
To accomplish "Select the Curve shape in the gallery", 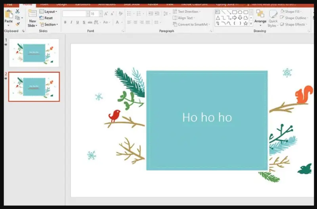I will [229, 23].
